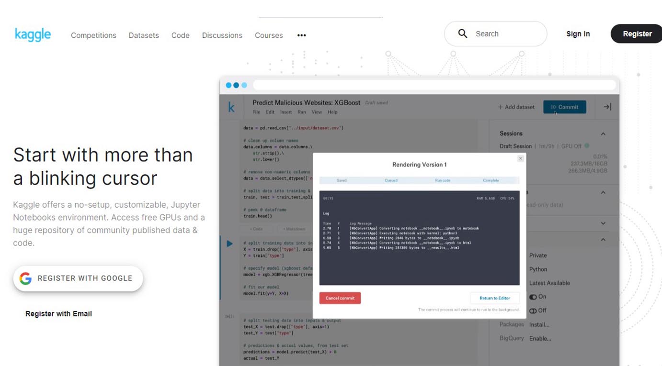Click the Kaggle logo
The image size is (662, 366).
(x=33, y=34)
